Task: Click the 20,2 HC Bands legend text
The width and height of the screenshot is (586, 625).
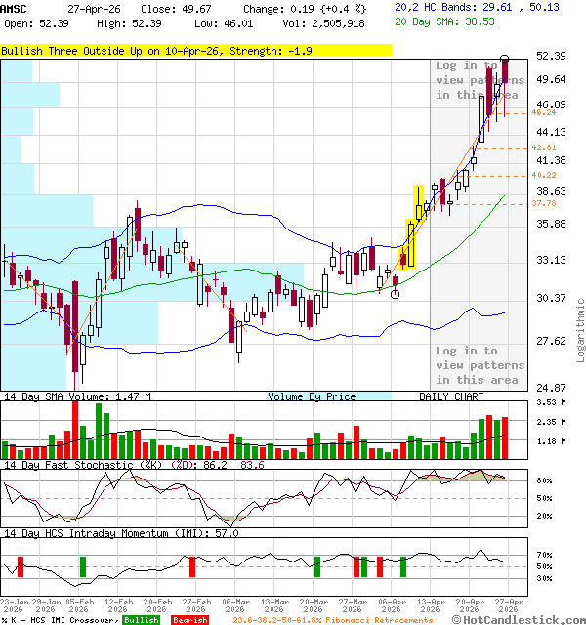Action: pyautogui.click(x=477, y=7)
